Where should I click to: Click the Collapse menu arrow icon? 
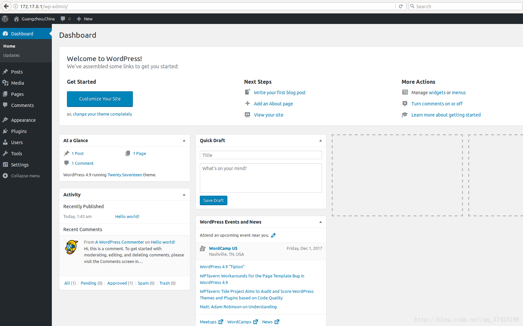pos(5,176)
